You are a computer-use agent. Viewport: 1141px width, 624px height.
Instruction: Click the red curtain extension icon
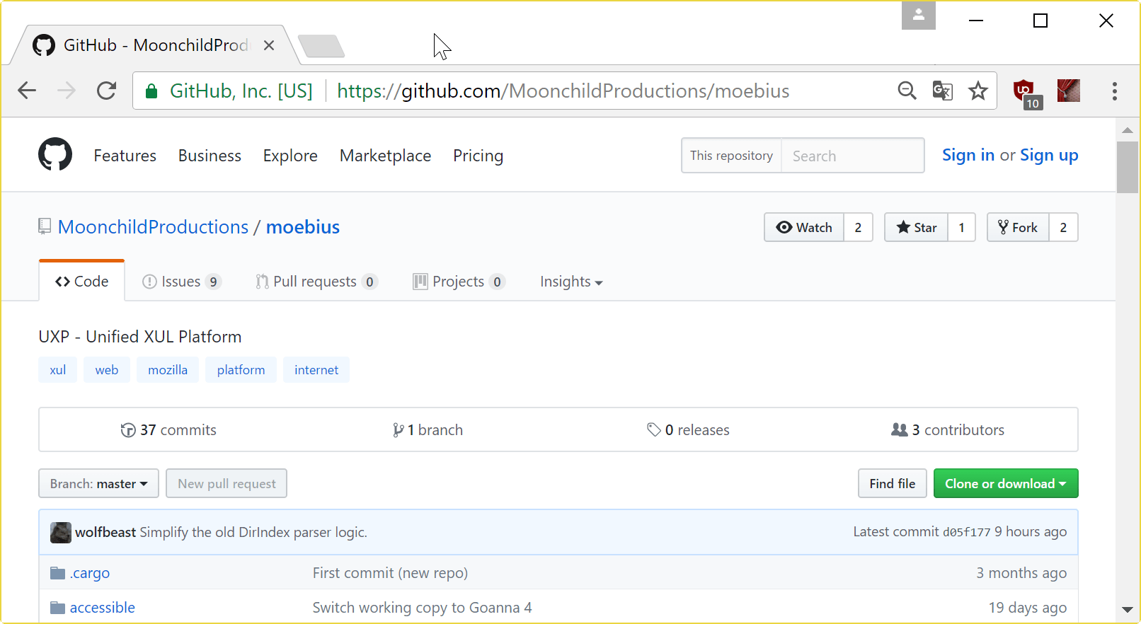click(1068, 91)
